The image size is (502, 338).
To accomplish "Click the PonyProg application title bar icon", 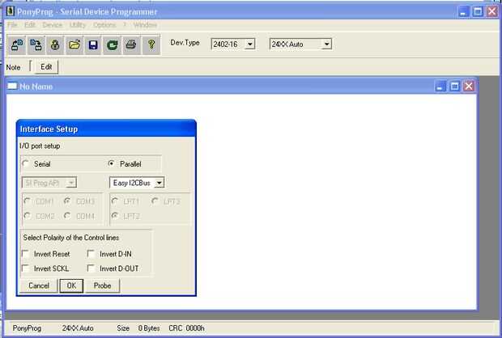I will tap(11, 11).
